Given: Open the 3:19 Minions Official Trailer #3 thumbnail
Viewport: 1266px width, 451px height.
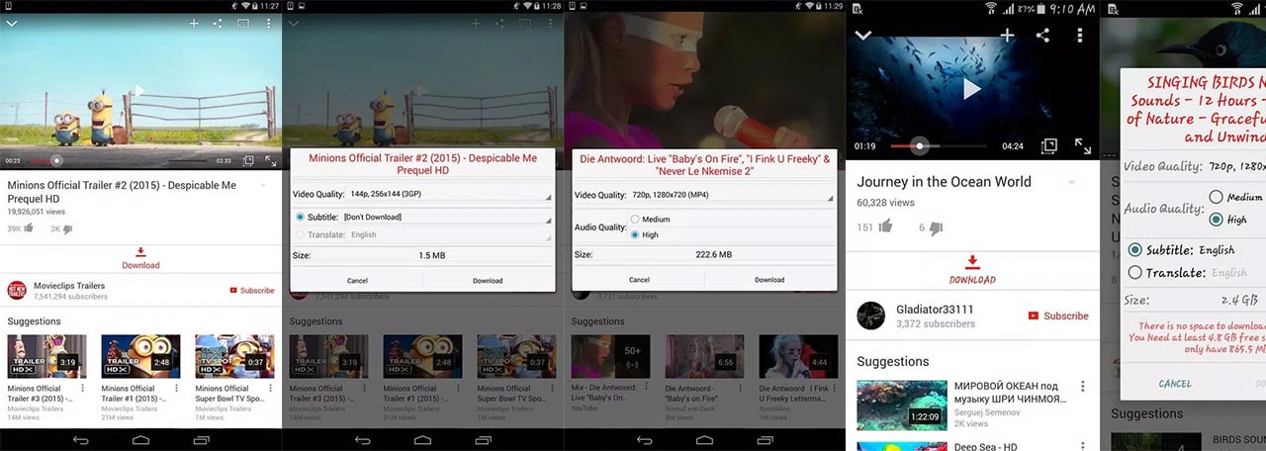Looking at the screenshot, I should click(46, 356).
